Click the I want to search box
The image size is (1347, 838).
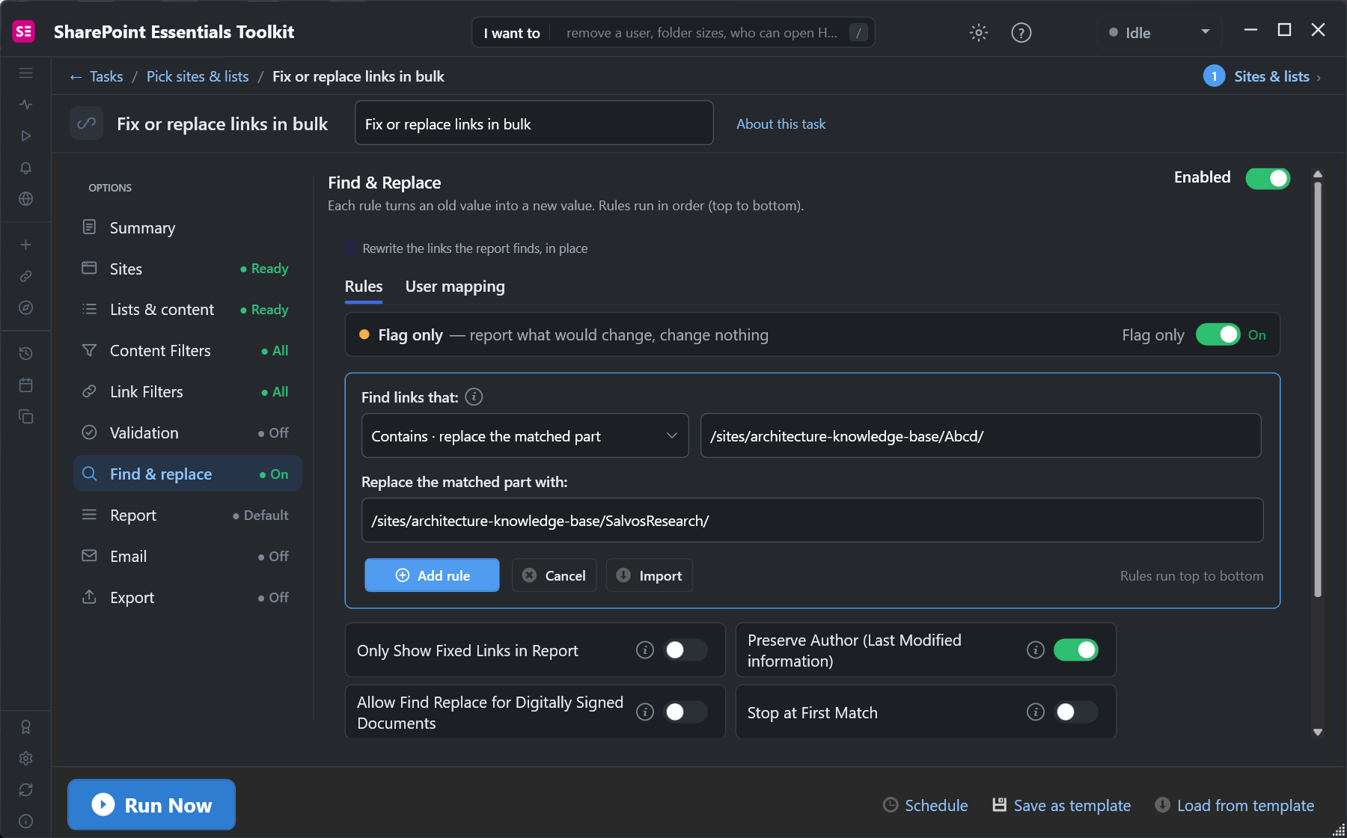(x=673, y=32)
